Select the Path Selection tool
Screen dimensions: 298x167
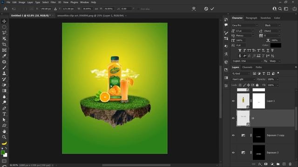coord(4,120)
